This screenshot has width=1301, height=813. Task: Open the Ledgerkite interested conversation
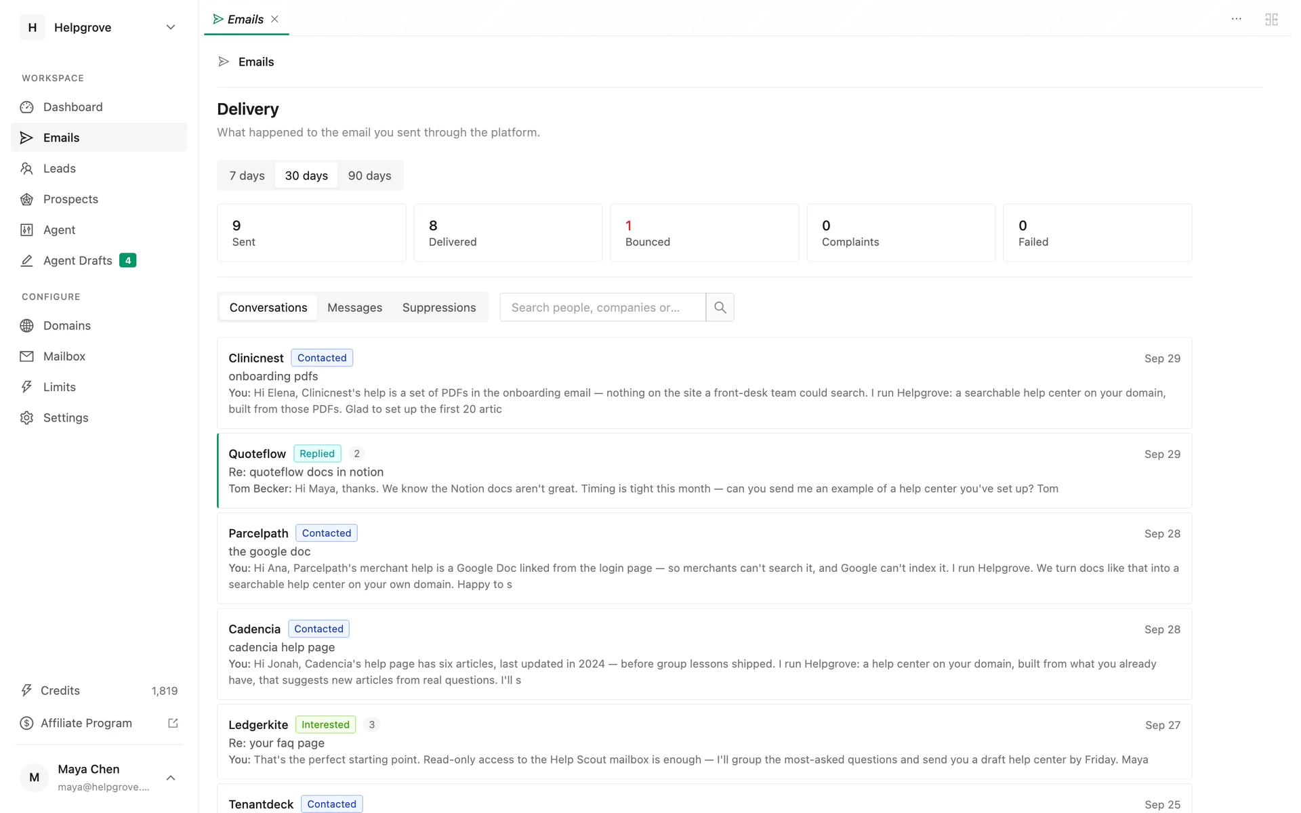704,742
